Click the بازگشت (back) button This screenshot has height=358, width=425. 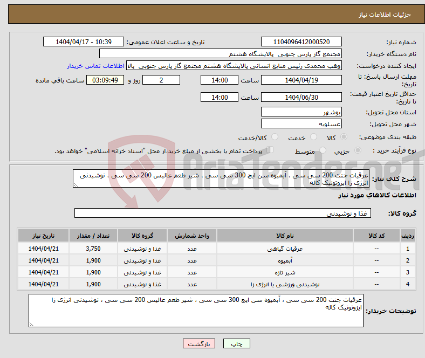199,343
